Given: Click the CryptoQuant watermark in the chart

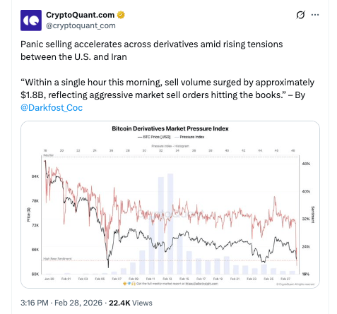Looking at the screenshot, I should coord(170,214).
